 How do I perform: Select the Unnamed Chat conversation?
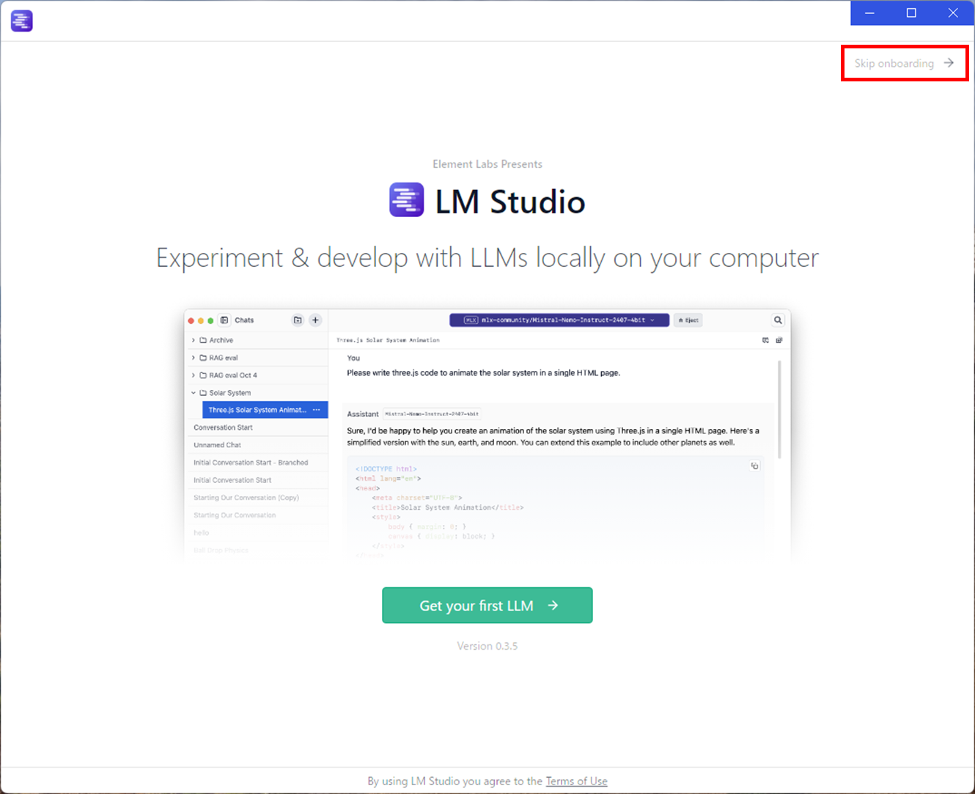(x=216, y=444)
